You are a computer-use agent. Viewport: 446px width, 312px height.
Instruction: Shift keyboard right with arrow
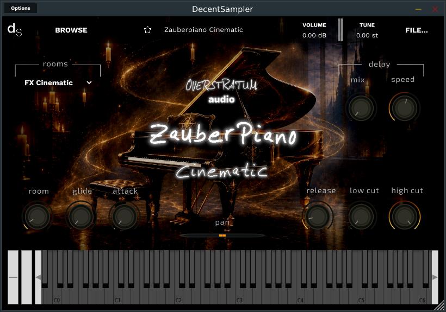click(x=435, y=277)
